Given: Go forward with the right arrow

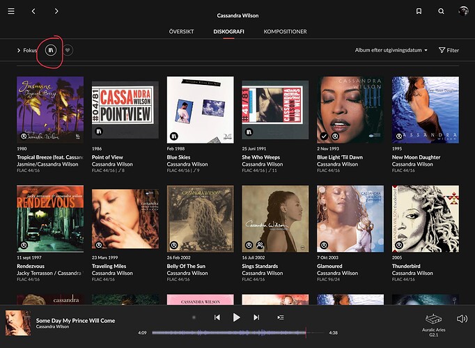Looking at the screenshot, I should 56,11.
